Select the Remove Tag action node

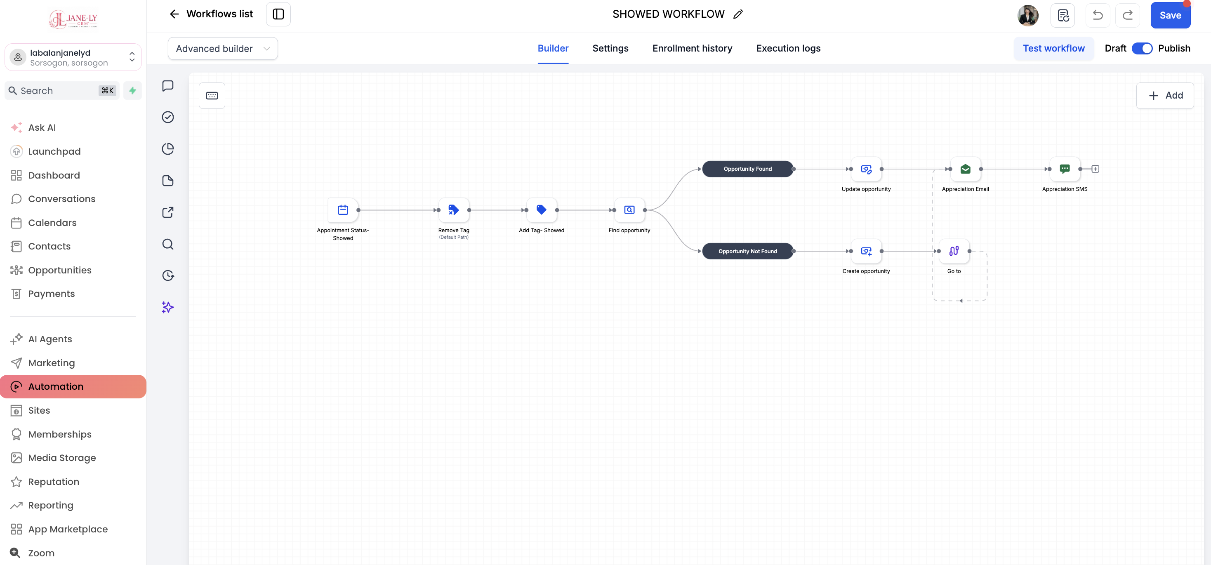453,210
